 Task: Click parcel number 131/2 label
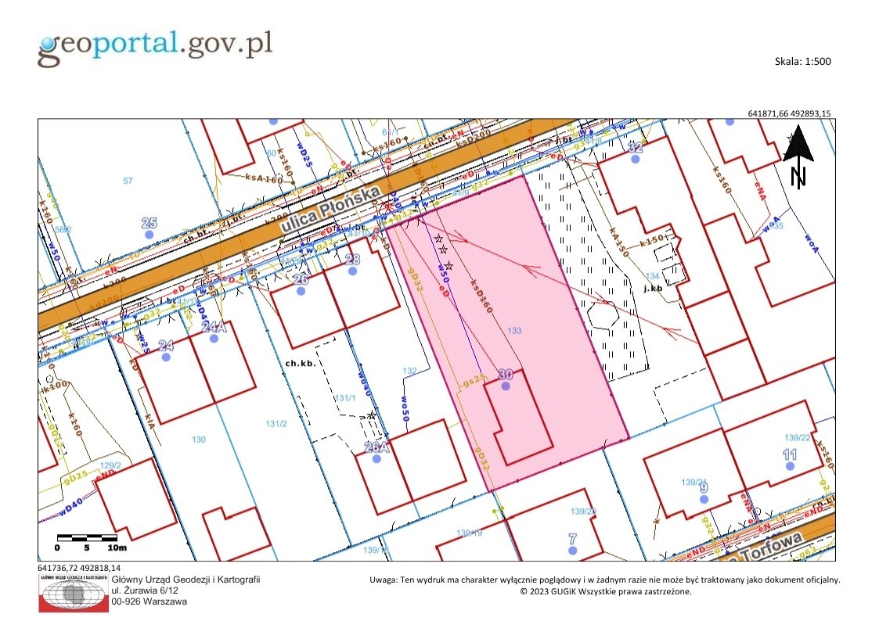point(276,424)
